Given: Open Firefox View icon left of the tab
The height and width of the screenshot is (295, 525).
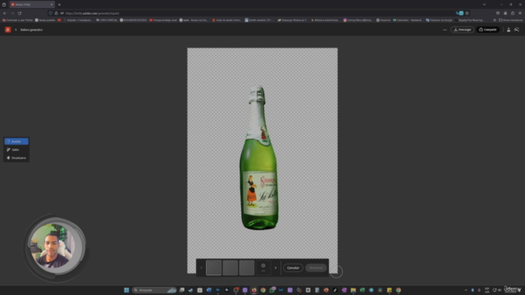Looking at the screenshot, I should [x=4, y=5].
